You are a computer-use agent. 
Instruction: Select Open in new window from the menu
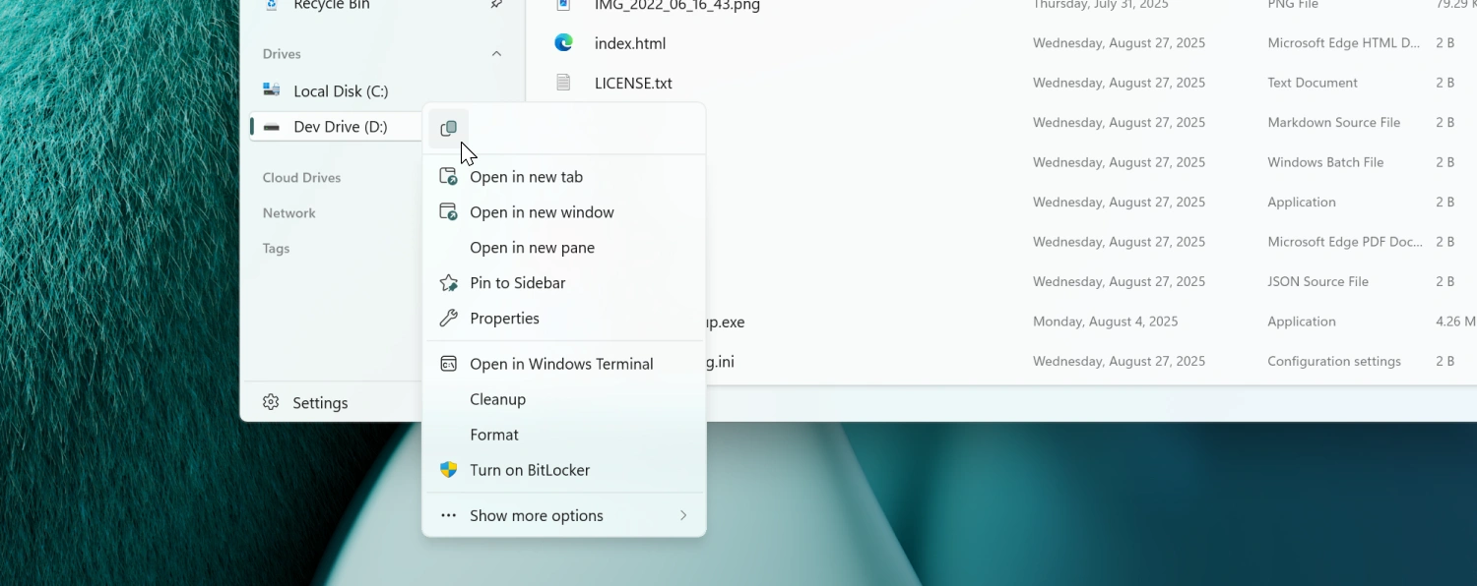542,211
